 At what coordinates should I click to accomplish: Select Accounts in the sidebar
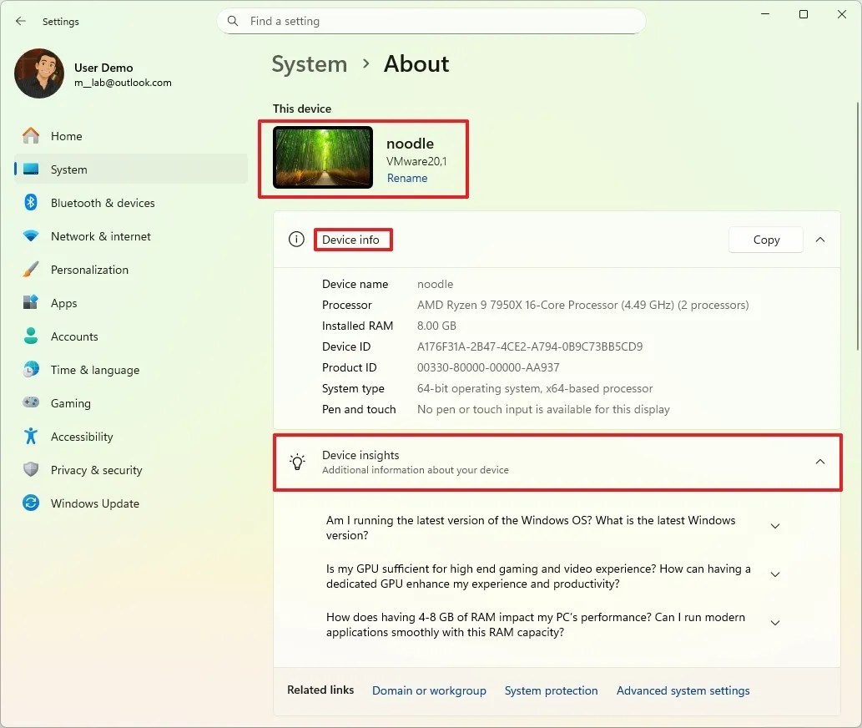point(31,336)
